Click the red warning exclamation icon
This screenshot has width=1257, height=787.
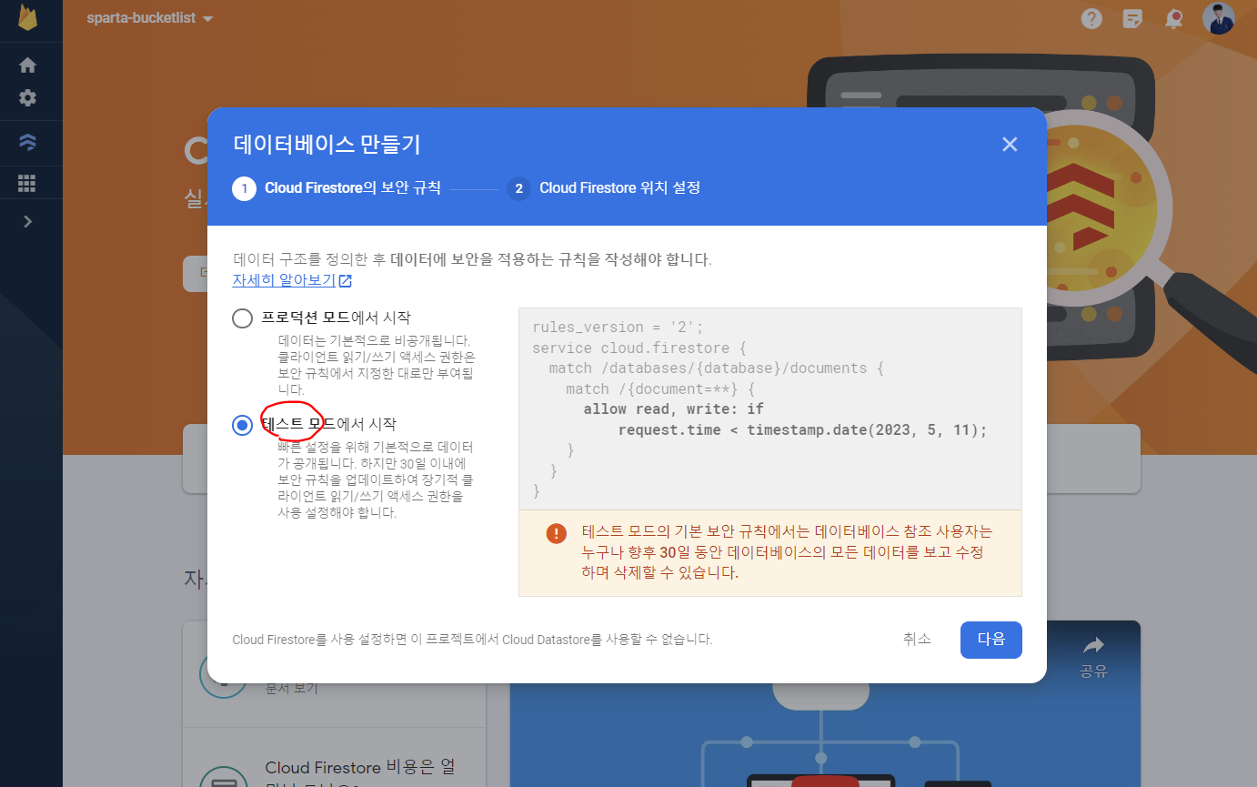[557, 533]
